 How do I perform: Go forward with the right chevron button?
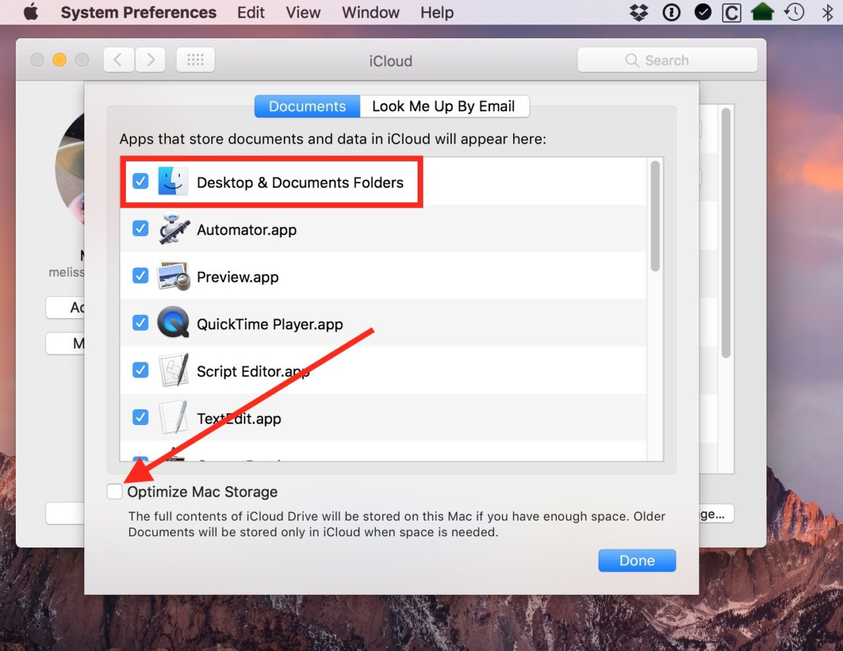pos(151,60)
